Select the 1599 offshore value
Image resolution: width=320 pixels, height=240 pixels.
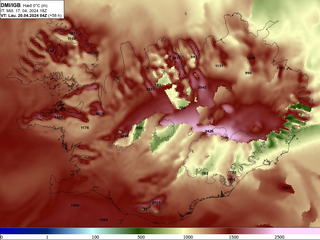(x=75, y=205)
